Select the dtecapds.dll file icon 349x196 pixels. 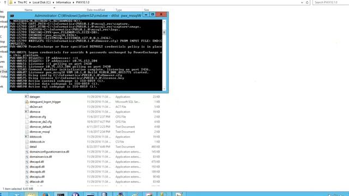tap(27, 172)
